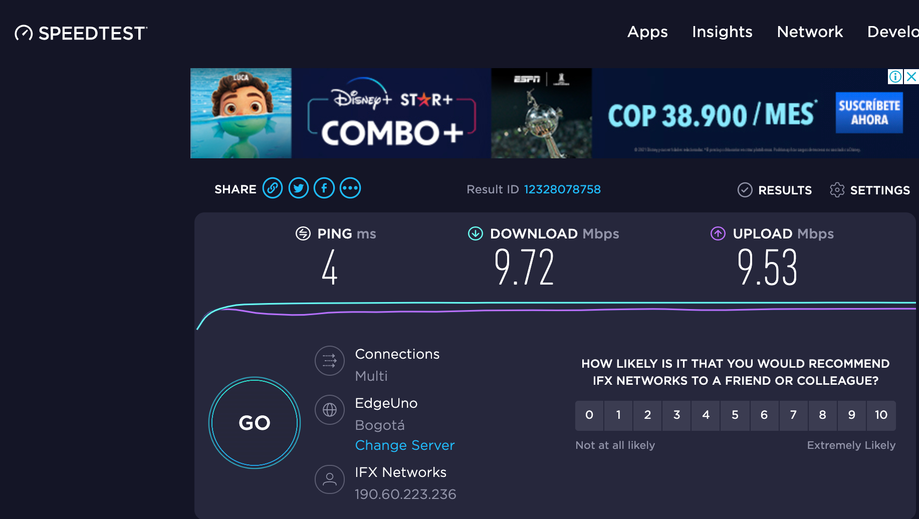Open more sharing options via ellipsis icon

(350, 188)
